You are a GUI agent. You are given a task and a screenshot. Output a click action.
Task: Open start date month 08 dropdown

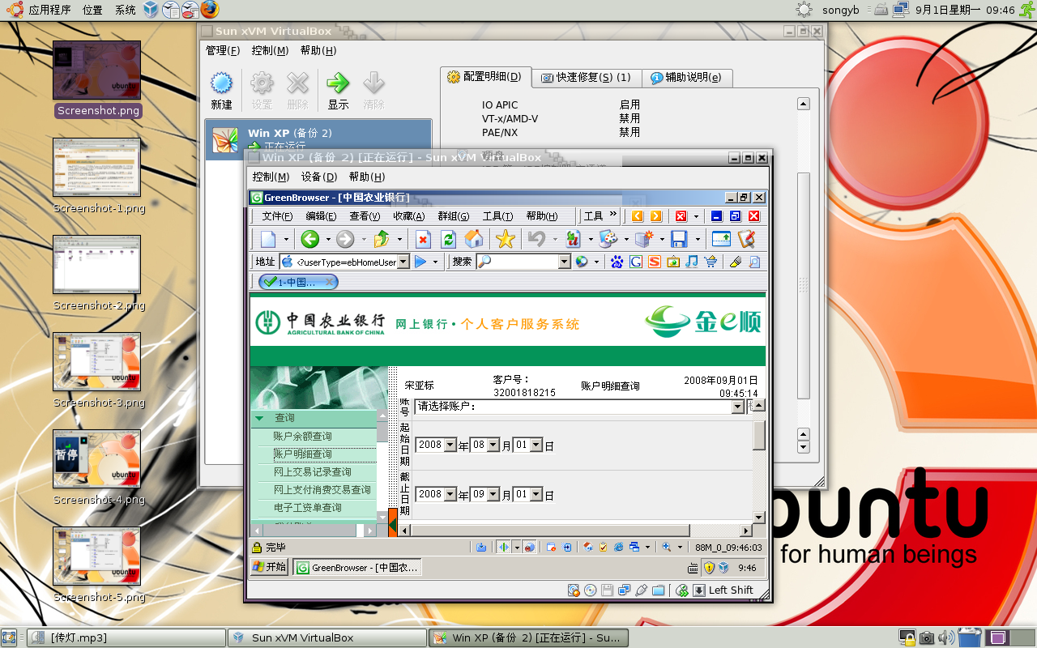click(x=493, y=445)
